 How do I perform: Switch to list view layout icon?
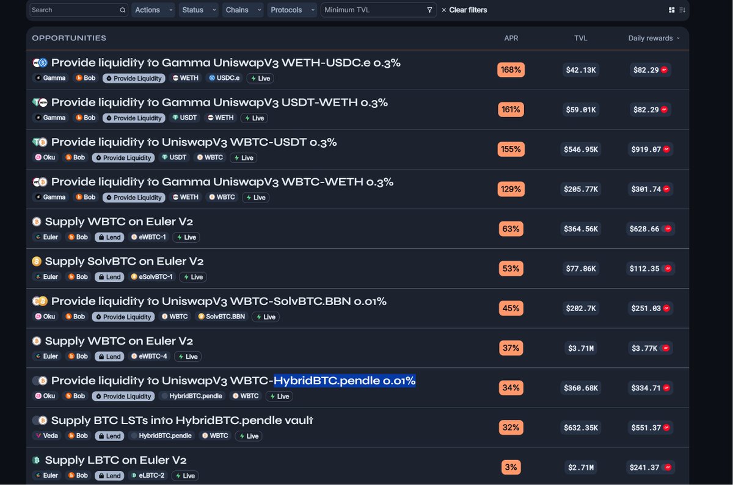682,10
